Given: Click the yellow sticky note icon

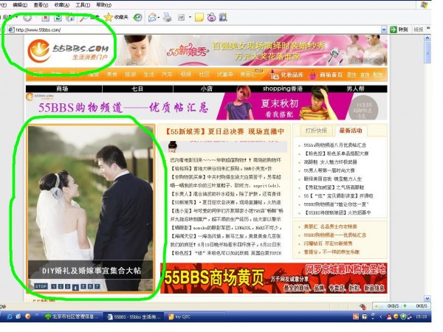Looking at the screenshot, I should pyautogui.click(x=199, y=18).
